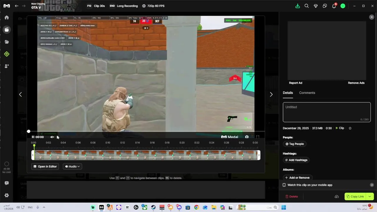Screen dimensions: 377x212
Task: Open the search magnifier in the header
Action: tap(307, 6)
